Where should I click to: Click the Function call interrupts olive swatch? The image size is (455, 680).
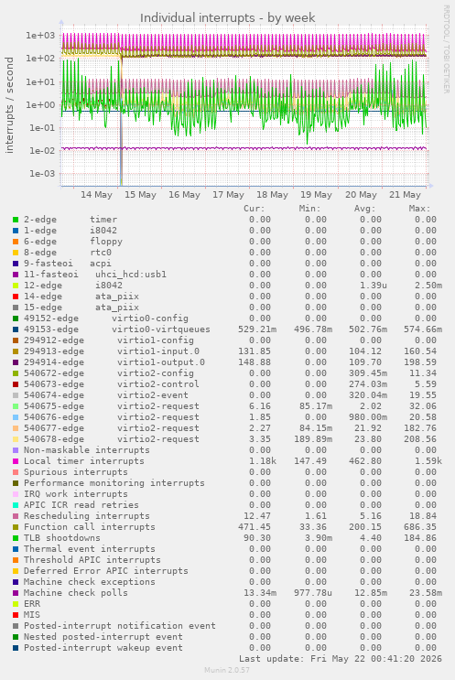[x=16, y=527]
